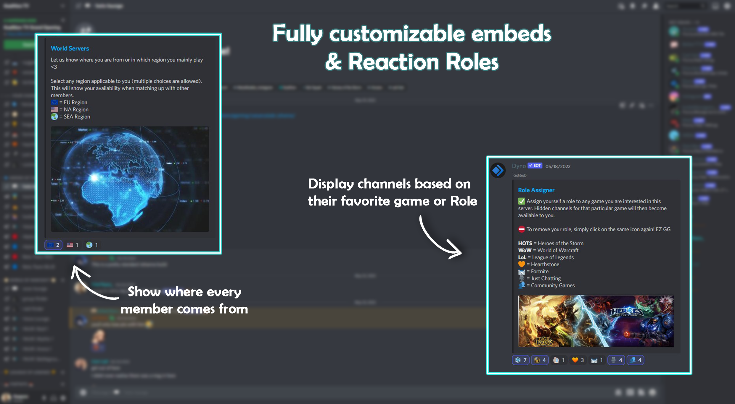The height and width of the screenshot is (404, 735).
Task: Click the orange heart Hearthstone reaction
Action: (578, 360)
